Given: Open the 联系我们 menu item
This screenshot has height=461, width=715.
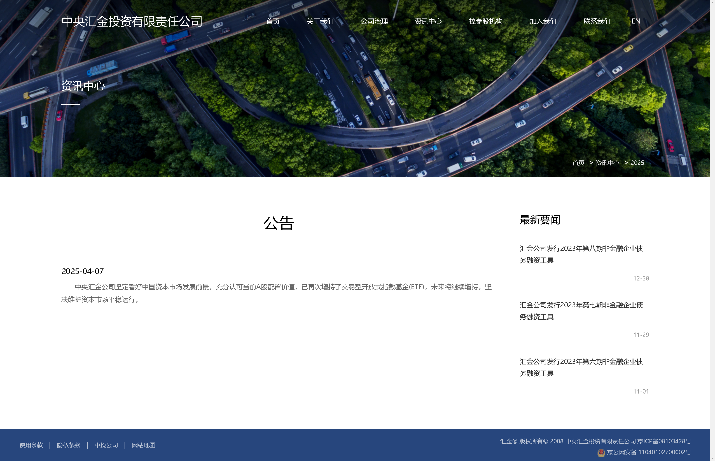Looking at the screenshot, I should (597, 21).
